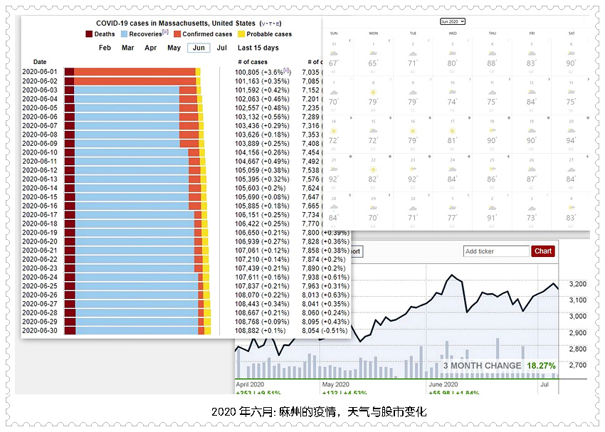This screenshot has height=432, width=605.
Task: Click the date 2020-06-01
Action: 40,72
